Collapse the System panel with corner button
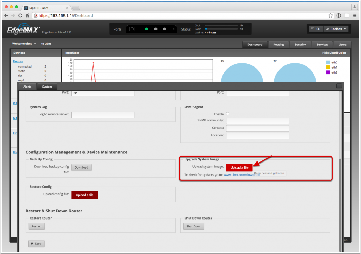The image size is (361, 254). coord(339,86)
